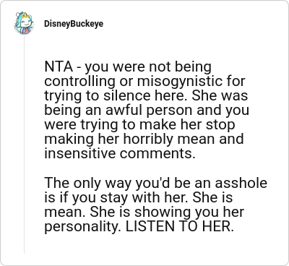Click the phrase trying to silence here

tap(116, 96)
